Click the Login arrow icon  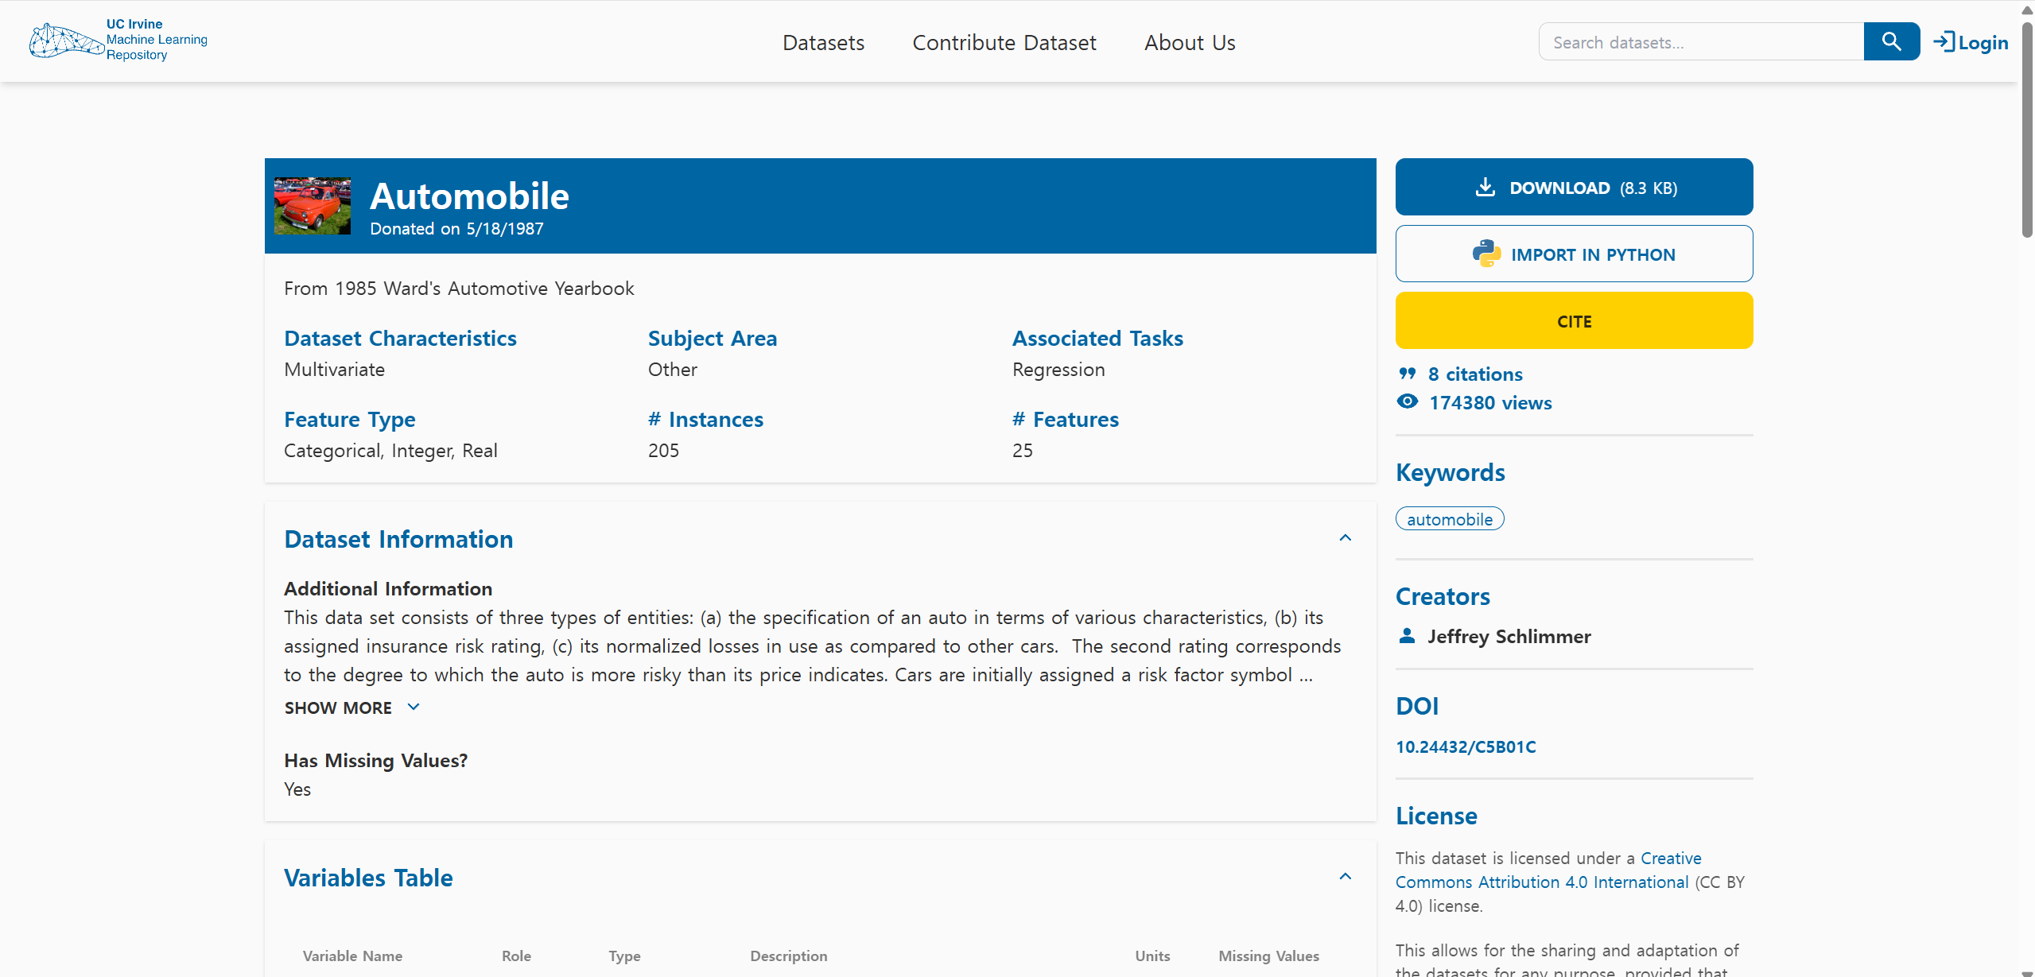coord(1944,41)
